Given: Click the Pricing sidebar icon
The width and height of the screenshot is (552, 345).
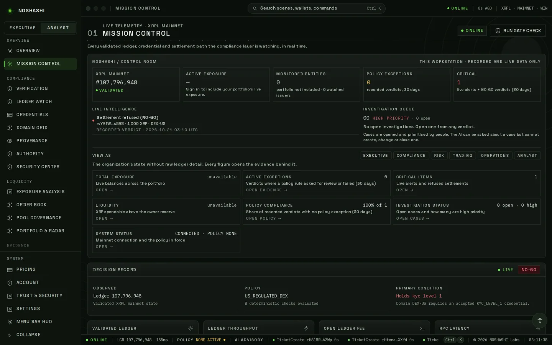Looking at the screenshot, I should (10, 269).
